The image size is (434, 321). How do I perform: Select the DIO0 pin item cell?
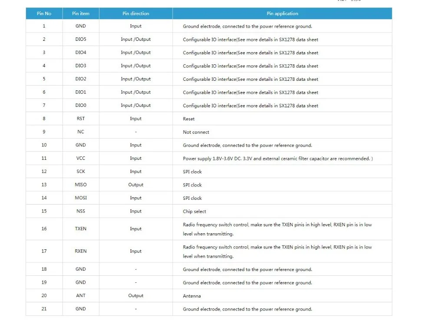[81, 105]
